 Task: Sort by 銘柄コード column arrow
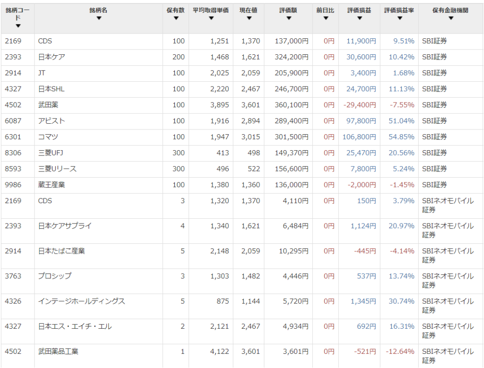click(18, 26)
